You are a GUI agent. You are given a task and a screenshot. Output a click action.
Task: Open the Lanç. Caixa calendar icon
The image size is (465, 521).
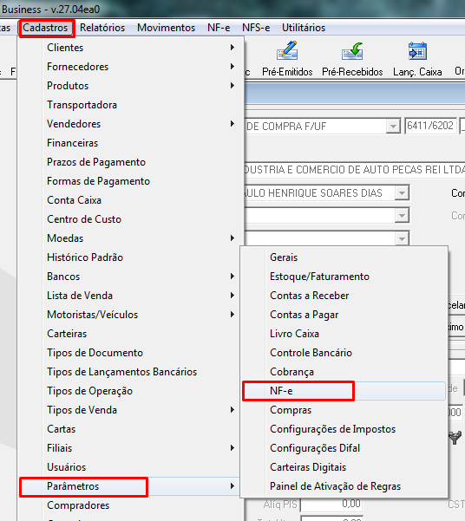pos(417,51)
